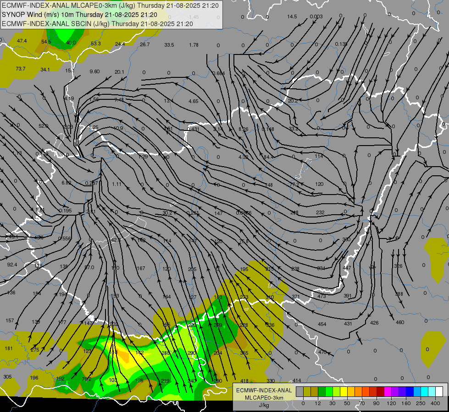Viewport: 449px width, 412px height.
Task: Click the map value 92.4
Action: coord(12,265)
